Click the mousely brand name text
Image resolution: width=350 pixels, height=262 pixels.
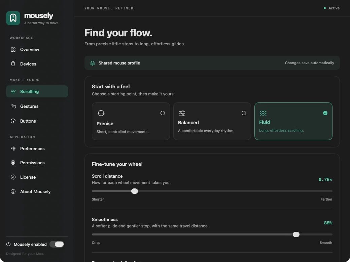click(x=39, y=16)
